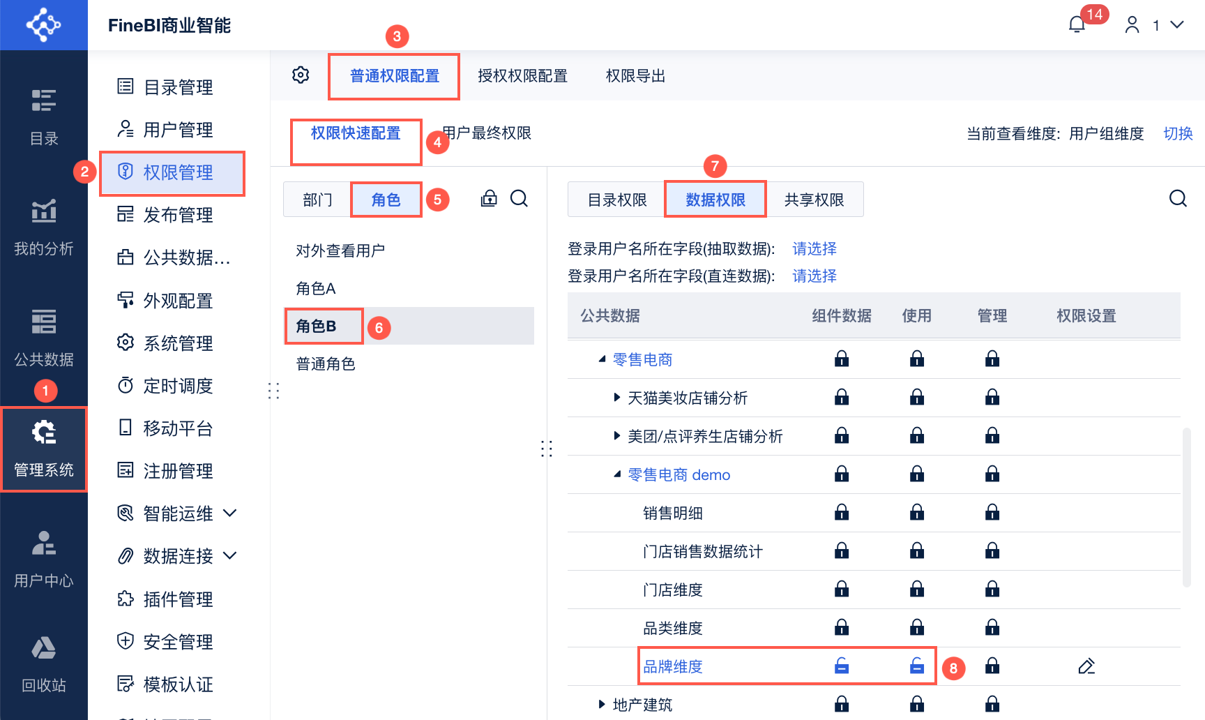Screen dimensions: 1205x720
Task: Toggle the 管理 lock for 门店维度
Action: tap(992, 590)
